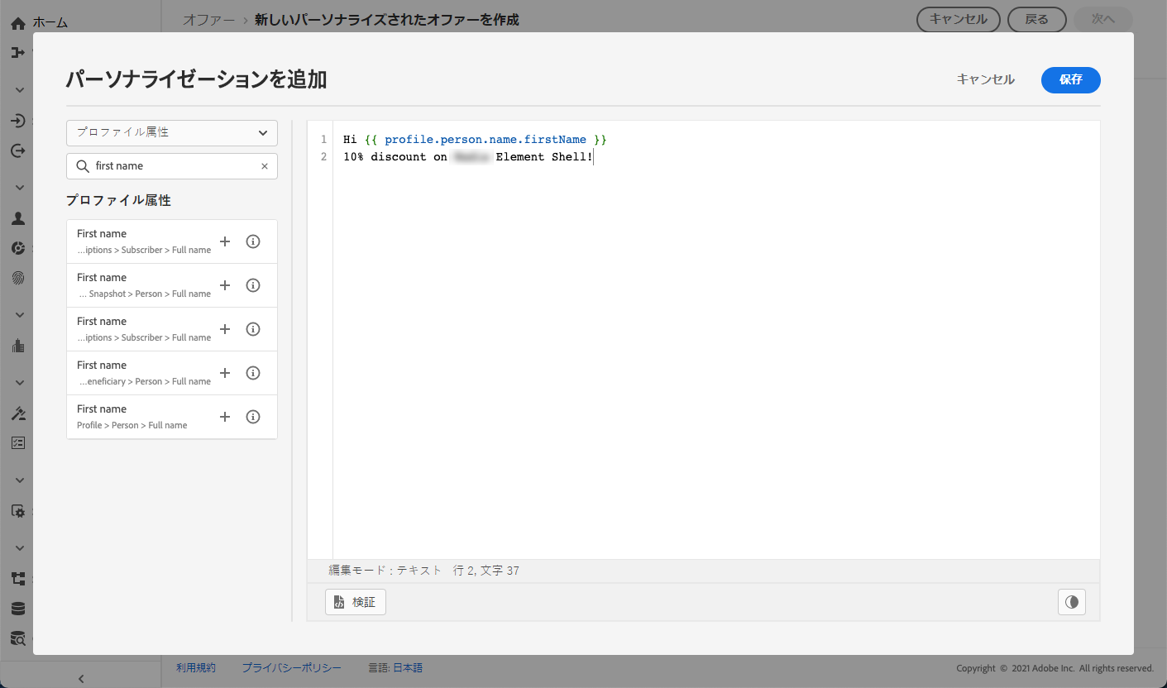Viewport: 1167px width, 688px height.
Task: Open the journeys flow icon below Home
Action: pos(18,53)
